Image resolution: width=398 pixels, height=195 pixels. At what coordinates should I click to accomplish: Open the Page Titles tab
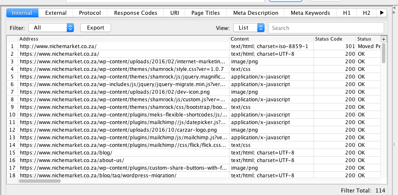coord(206,13)
